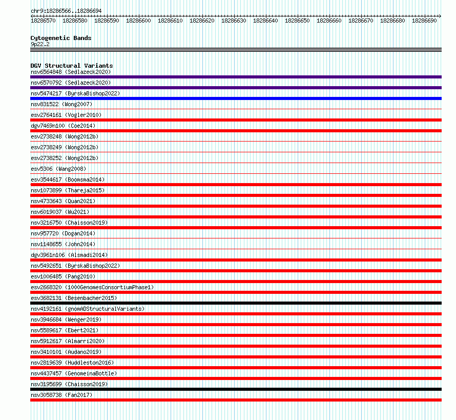The height and width of the screenshot is (420, 456).
Task: Open variant nsv2819639 (Huddleston2016)
Action: pyautogui.click(x=72, y=363)
